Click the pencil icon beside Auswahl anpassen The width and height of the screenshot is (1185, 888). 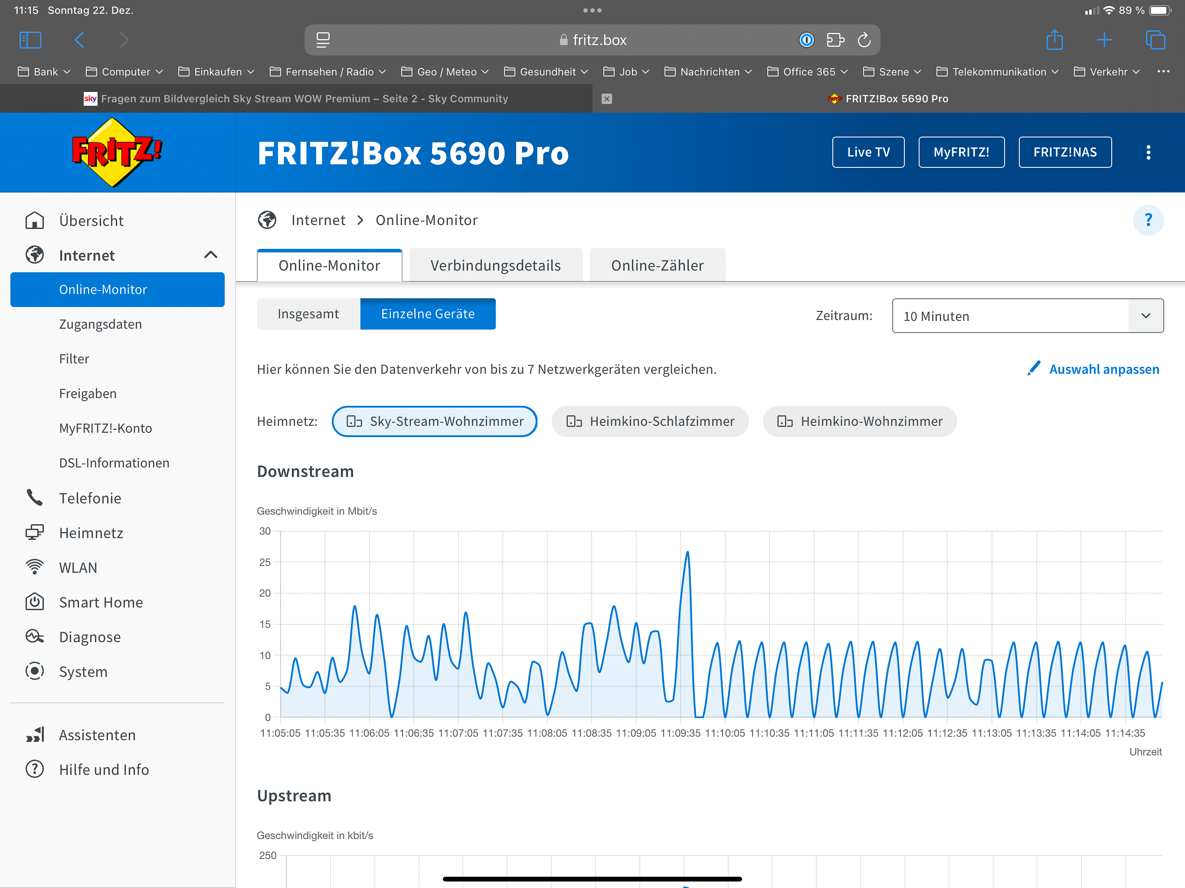click(x=1034, y=369)
